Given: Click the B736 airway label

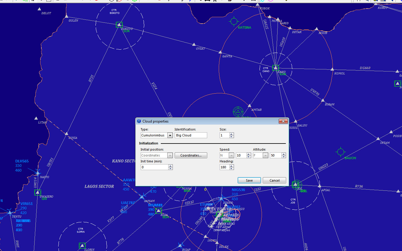Looking at the screenshot, I should tap(359, 186).
